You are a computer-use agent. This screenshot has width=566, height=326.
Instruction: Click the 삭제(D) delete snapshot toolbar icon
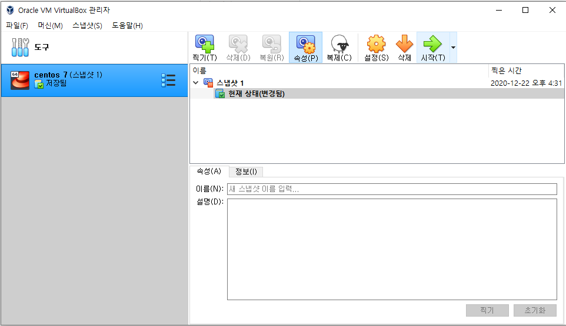click(x=238, y=43)
